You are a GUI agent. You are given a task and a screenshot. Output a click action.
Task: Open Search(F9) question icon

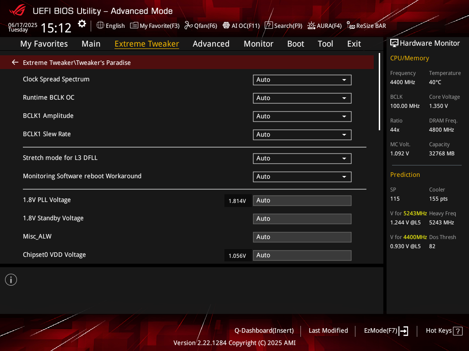(x=268, y=26)
